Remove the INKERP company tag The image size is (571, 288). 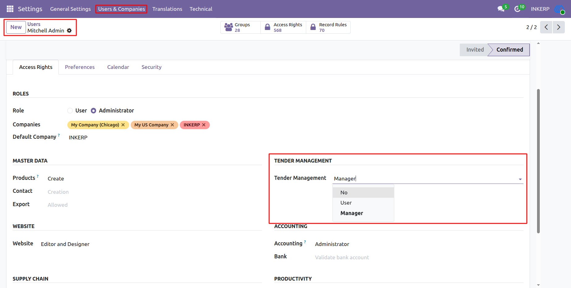(x=204, y=125)
